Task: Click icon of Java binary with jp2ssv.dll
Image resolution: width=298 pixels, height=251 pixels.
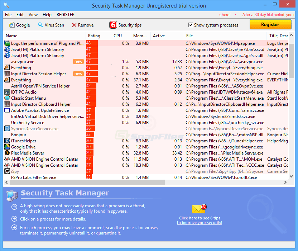Action: [x=7, y=55]
